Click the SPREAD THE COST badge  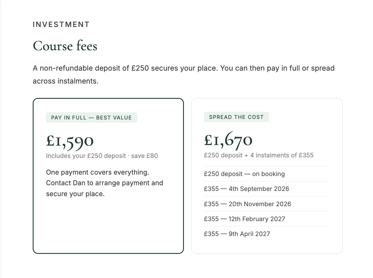(236, 117)
